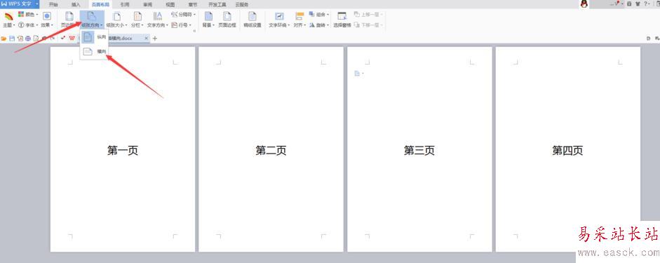Screen dimensions: 660x263
Task: Click the 页边距 (Margins) icon
Action: [x=69, y=17]
